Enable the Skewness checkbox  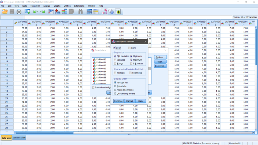click(130, 73)
